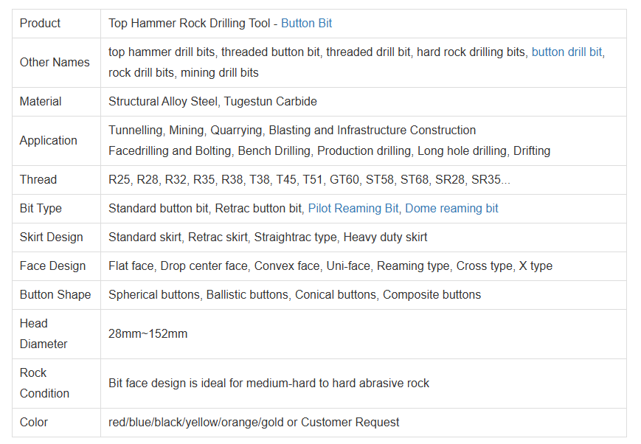The height and width of the screenshot is (444, 641).
Task: Click the Face Design values text
Action: pyautogui.click(x=330, y=266)
